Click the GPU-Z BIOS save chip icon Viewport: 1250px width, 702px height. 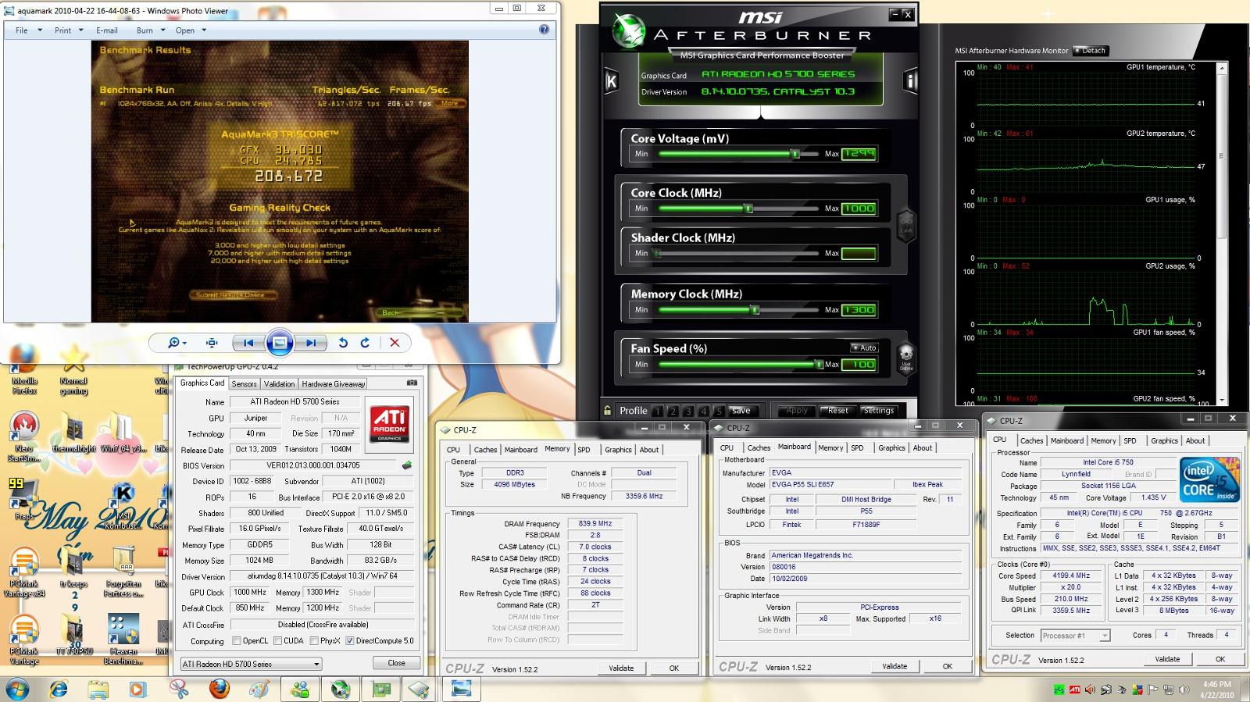407,465
